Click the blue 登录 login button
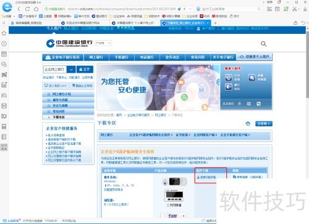Image resolution: width=309 pixels, height=224 pixels. pyautogui.click(x=85, y=70)
